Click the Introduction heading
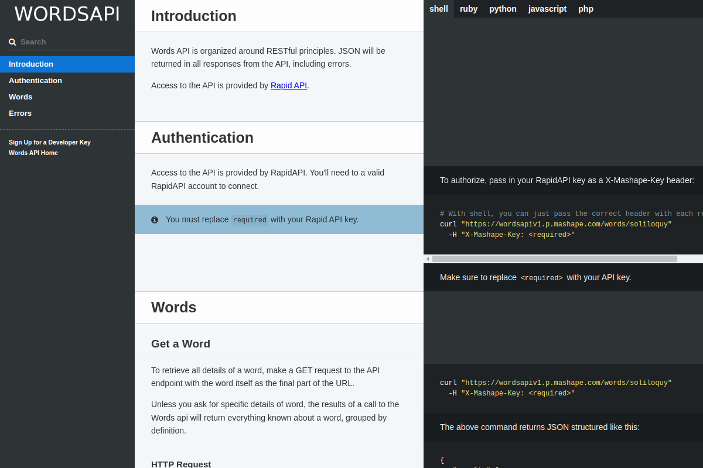The width and height of the screenshot is (703, 468). pos(194,16)
